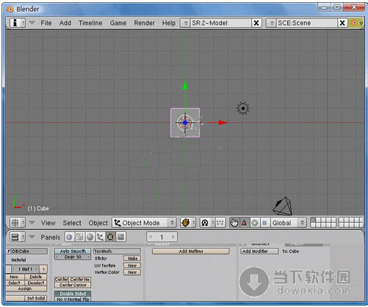Toggle the Auto Smooth button

tap(73, 251)
